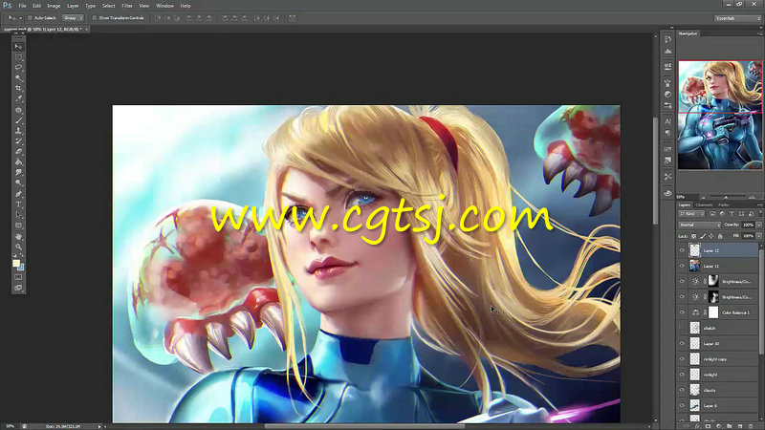
Task: Click the lock all padlock icon
Action: point(720,236)
